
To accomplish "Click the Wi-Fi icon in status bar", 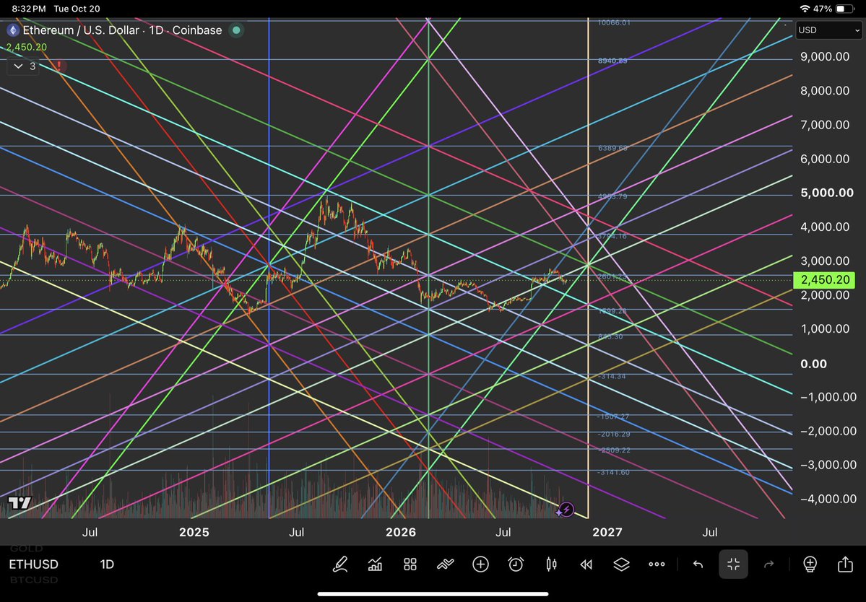I will coord(805,9).
